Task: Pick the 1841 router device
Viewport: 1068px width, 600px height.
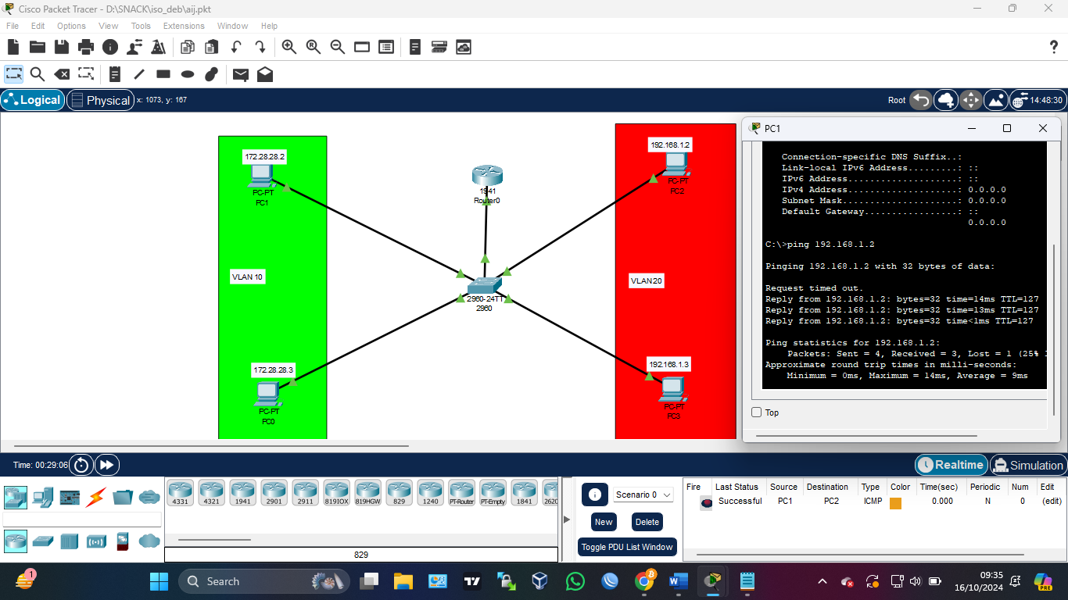Action: [x=524, y=493]
